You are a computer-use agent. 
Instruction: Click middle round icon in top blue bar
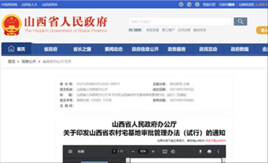[x=189, y=4]
